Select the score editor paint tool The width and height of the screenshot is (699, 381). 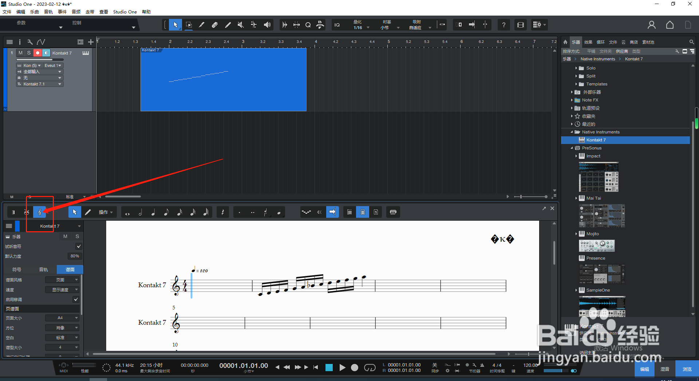(88, 212)
